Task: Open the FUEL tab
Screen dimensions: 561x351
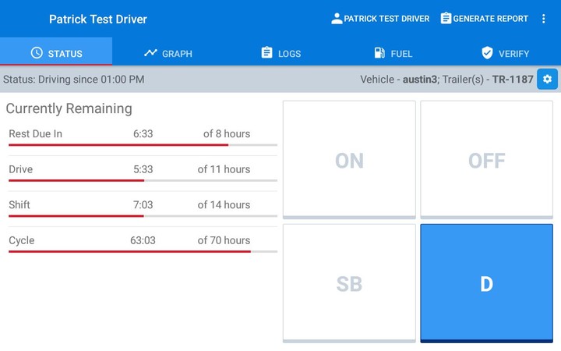Action: pos(401,54)
